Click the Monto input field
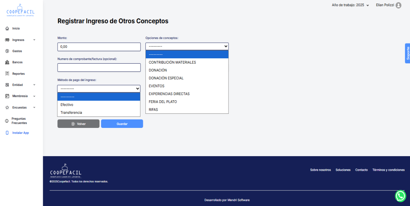Image resolution: width=410 pixels, height=206 pixels. [x=99, y=47]
